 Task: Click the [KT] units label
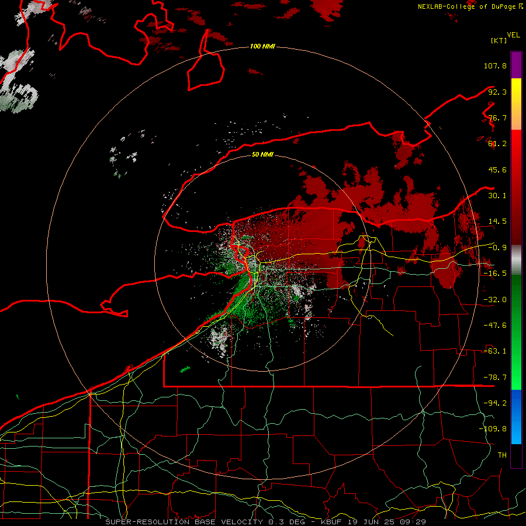[x=499, y=40]
